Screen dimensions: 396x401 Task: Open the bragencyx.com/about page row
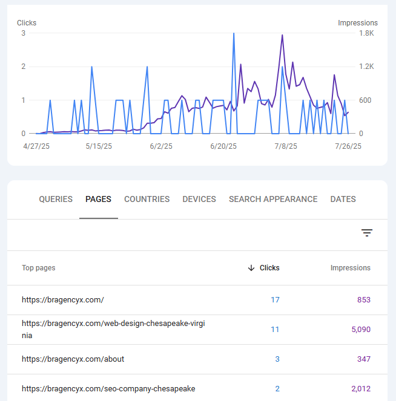point(197,359)
